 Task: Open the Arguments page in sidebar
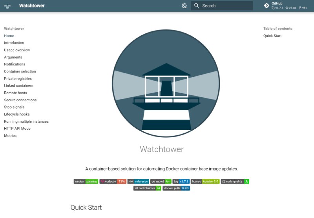pyautogui.click(x=13, y=57)
